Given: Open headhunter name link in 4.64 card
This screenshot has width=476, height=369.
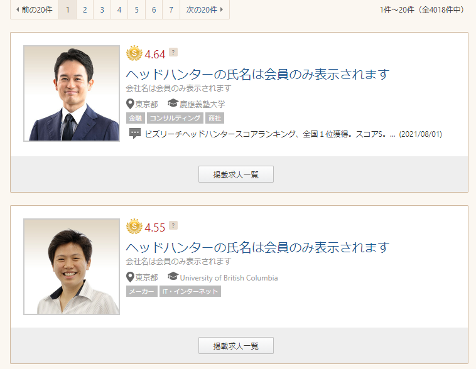Looking at the screenshot, I should [x=257, y=74].
